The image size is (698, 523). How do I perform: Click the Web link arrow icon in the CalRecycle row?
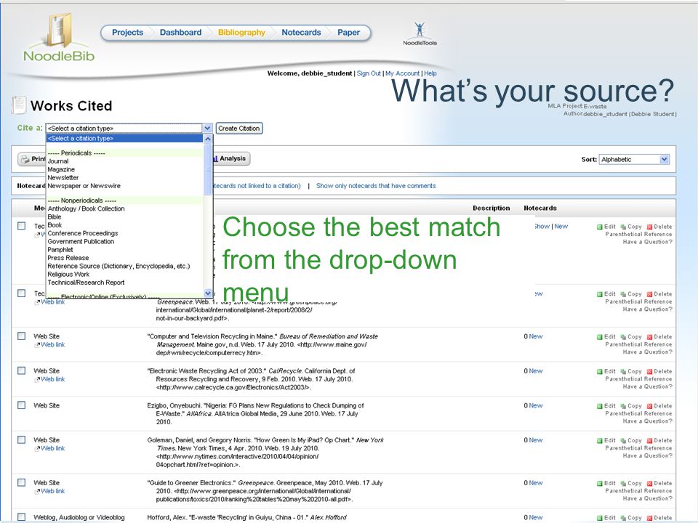coord(37,379)
